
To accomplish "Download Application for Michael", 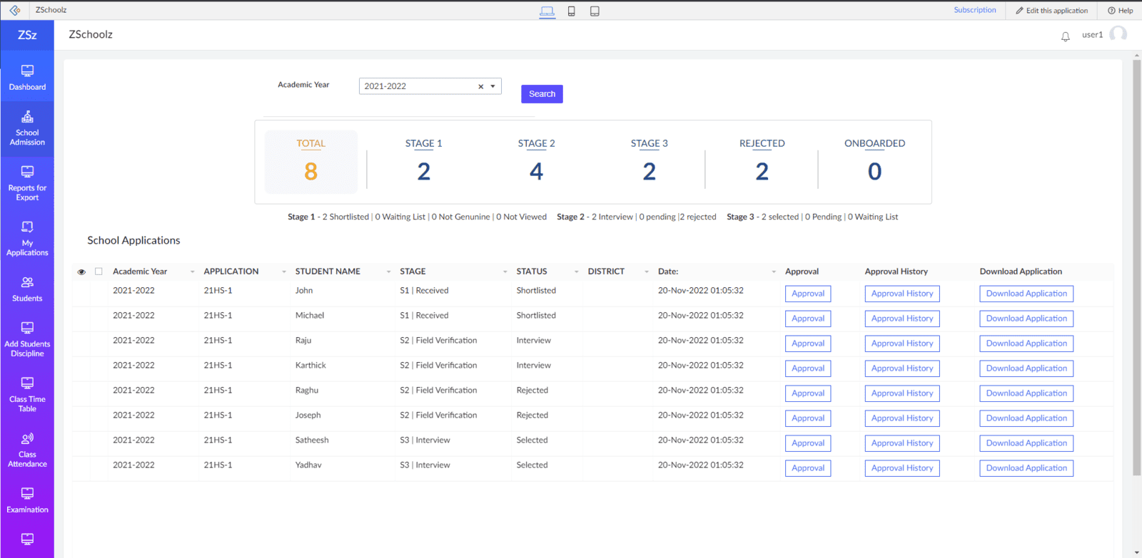I will point(1026,319).
